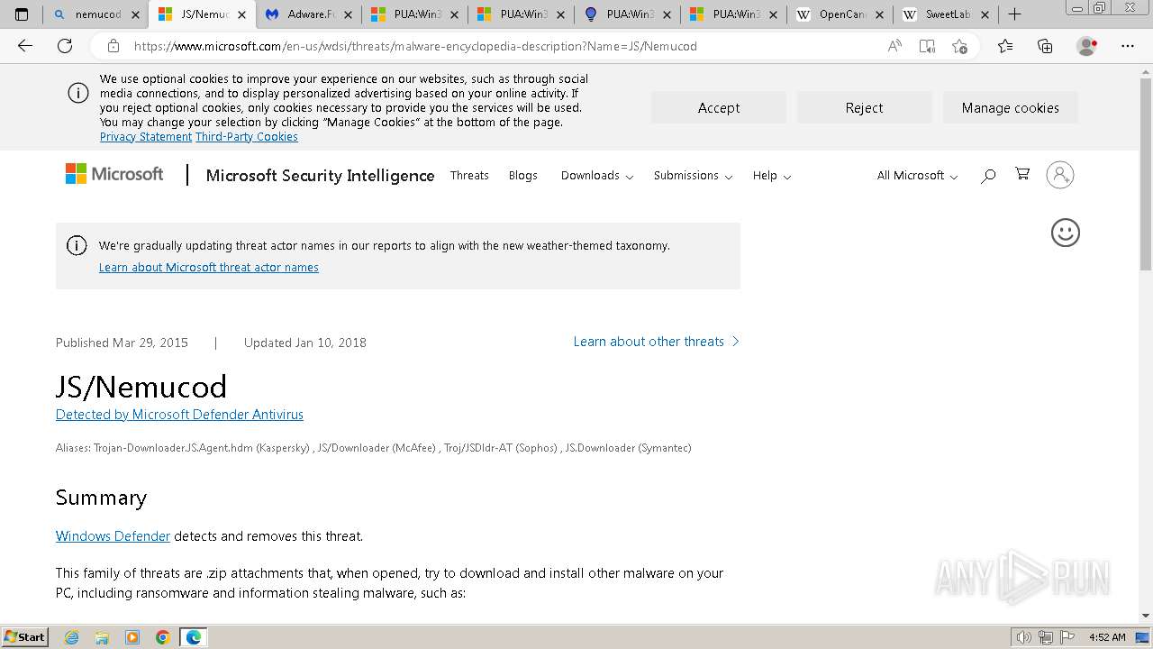The height and width of the screenshot is (649, 1153).
Task: Follow Learn about other threats link
Action: [657, 342]
